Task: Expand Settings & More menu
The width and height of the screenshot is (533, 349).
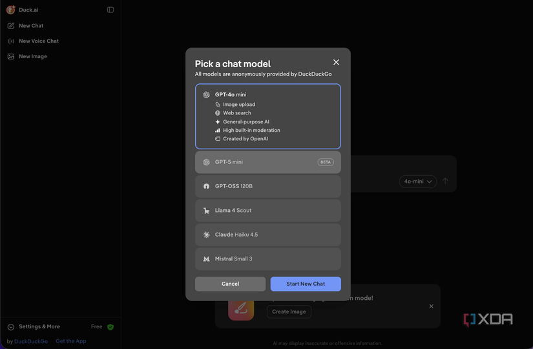Action: (x=39, y=327)
